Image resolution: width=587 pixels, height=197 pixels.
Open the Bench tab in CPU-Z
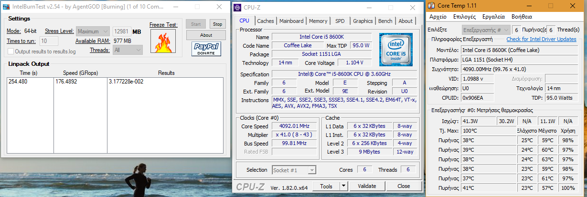tap(385, 21)
